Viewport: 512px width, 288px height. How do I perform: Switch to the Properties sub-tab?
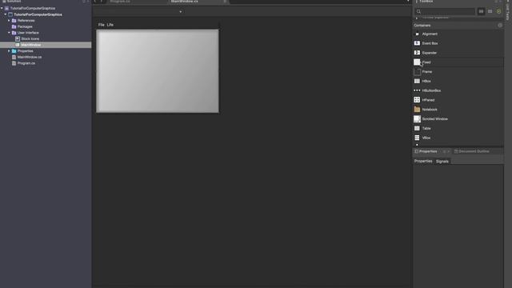[x=423, y=162]
